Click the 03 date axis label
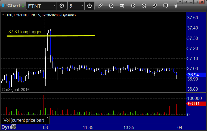The width and height of the screenshot is (207, 131). coord(45,127)
